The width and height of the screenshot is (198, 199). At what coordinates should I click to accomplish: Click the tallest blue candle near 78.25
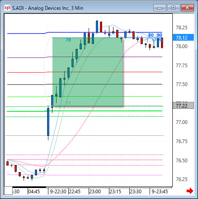[97, 27]
